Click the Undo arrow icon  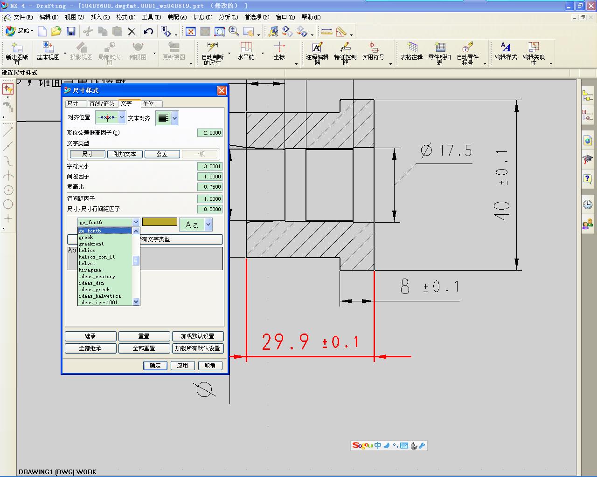(148, 31)
